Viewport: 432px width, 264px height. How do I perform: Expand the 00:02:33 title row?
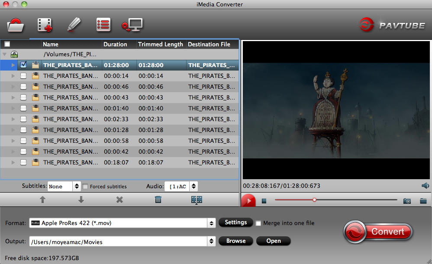pyautogui.click(x=13, y=119)
